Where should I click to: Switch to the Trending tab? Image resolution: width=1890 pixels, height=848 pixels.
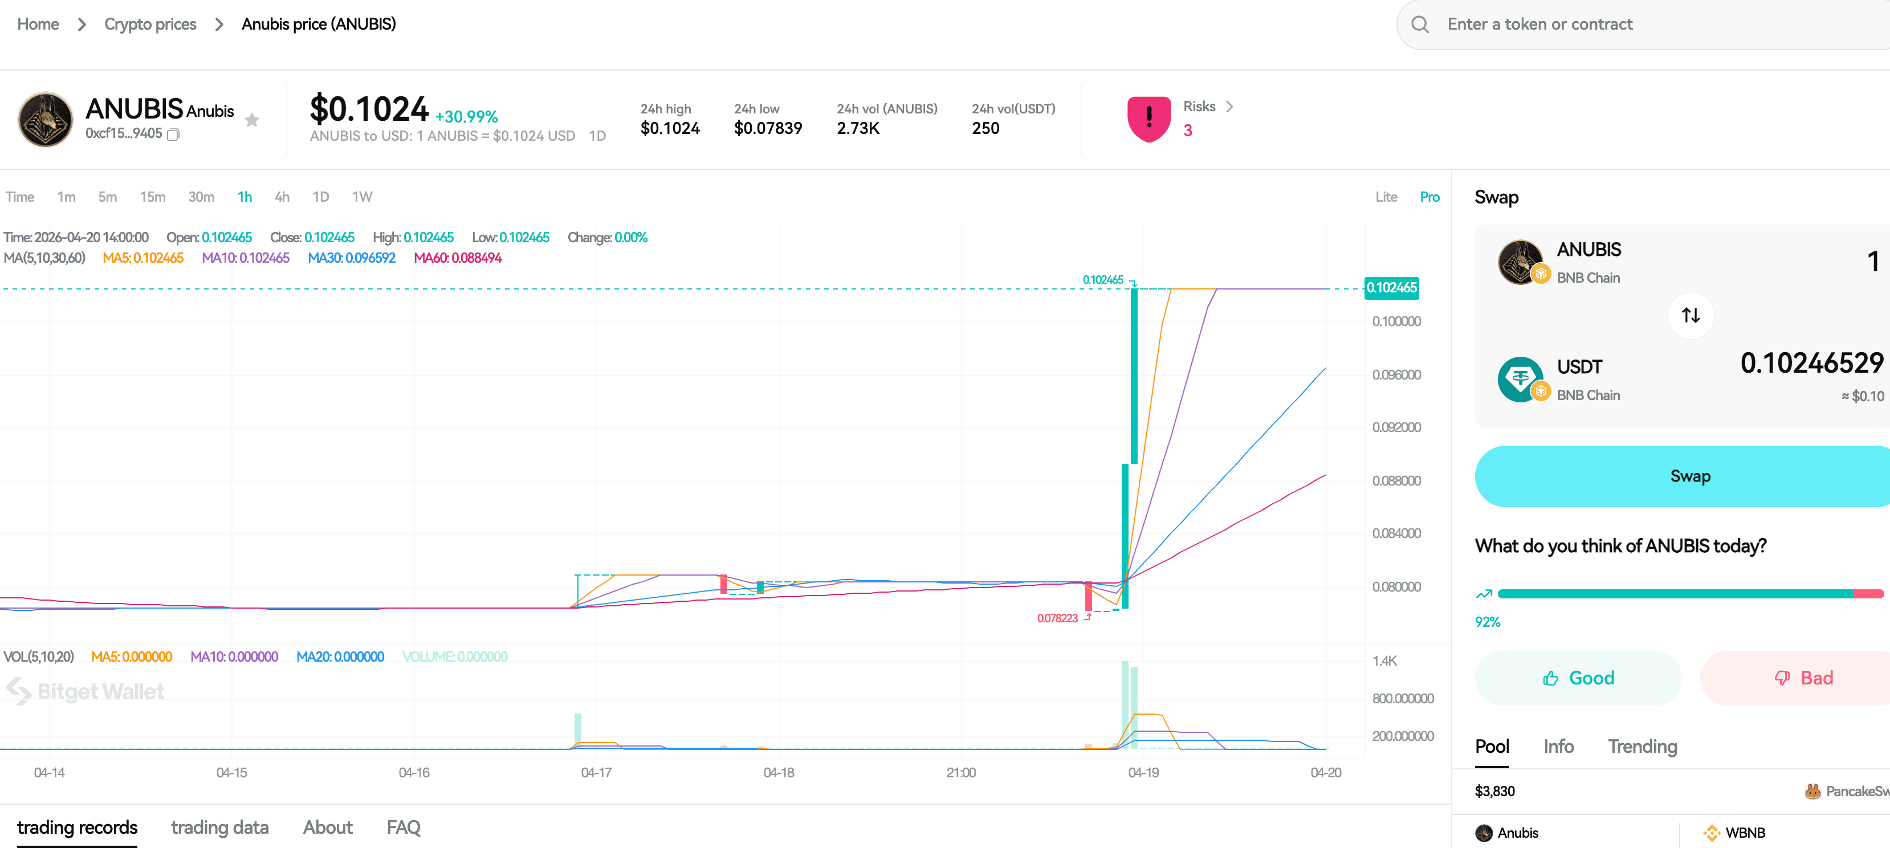tap(1642, 746)
